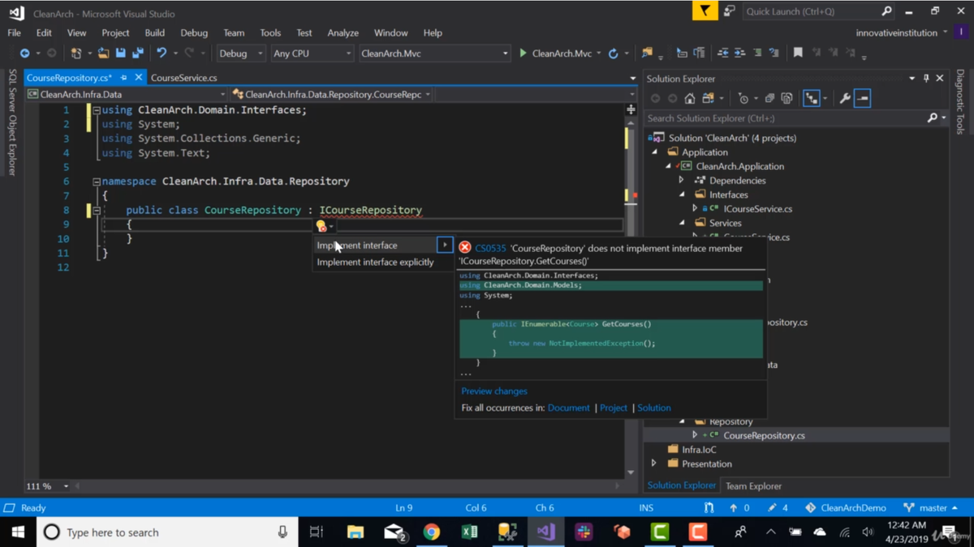Select CourseRepository.cs in Solution Explorer
974x547 pixels.
coord(764,436)
